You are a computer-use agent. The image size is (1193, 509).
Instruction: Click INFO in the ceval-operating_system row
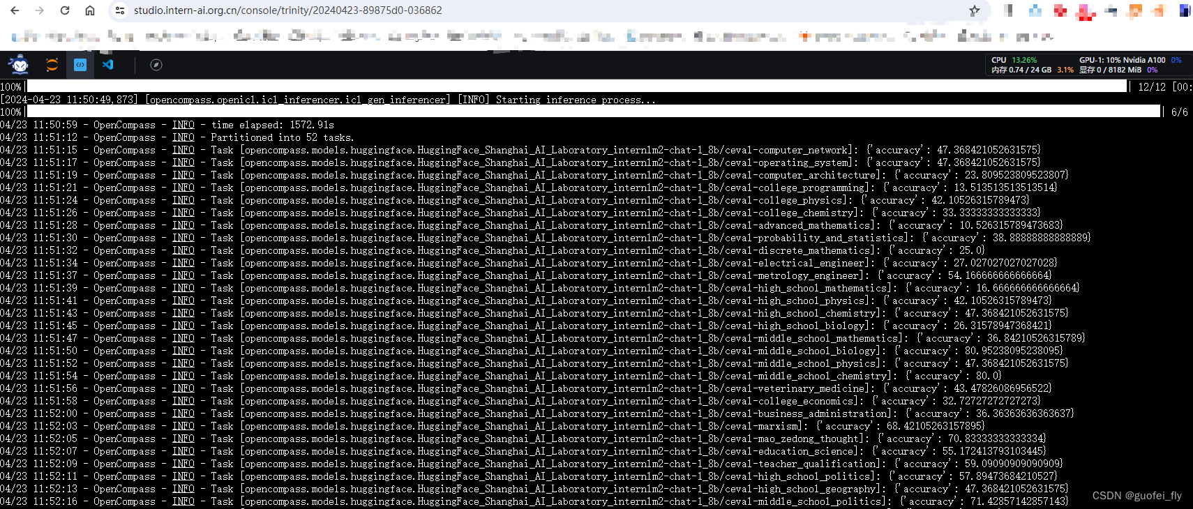(183, 162)
